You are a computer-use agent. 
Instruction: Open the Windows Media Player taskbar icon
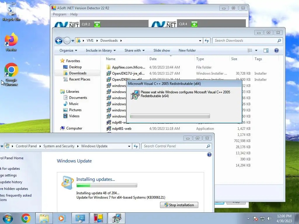[62, 218]
